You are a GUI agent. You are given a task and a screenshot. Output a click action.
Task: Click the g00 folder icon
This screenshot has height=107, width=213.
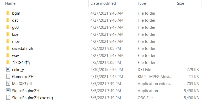click(8, 27)
